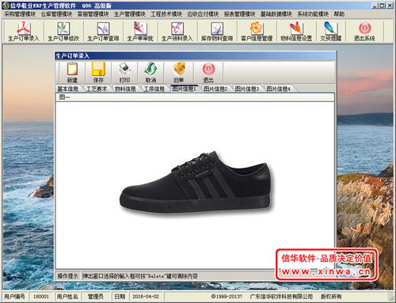Open 物料信息设置 toolbar icon
Screen dimensions: 396x303
pos(296,31)
